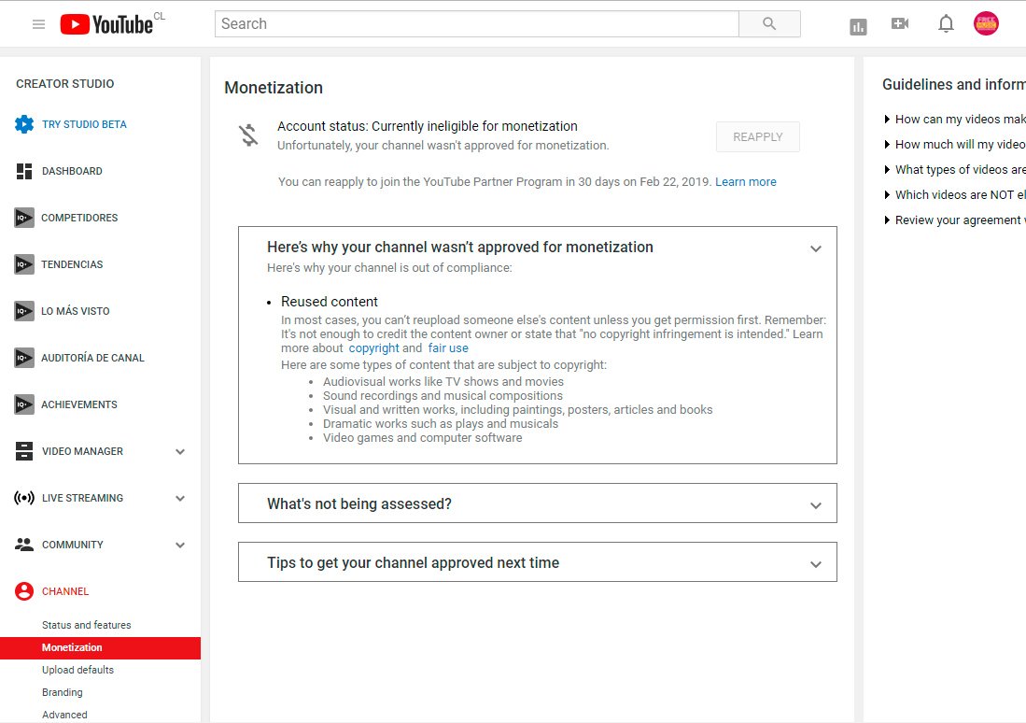Expand the Live Streaming submenu chevron
The image size is (1026, 723).
pyautogui.click(x=180, y=499)
